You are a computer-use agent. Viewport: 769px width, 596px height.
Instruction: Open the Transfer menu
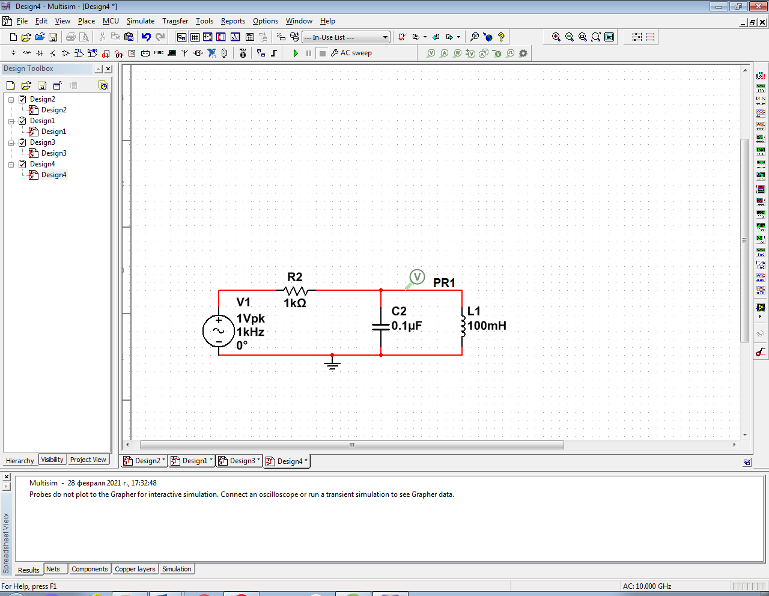[175, 21]
